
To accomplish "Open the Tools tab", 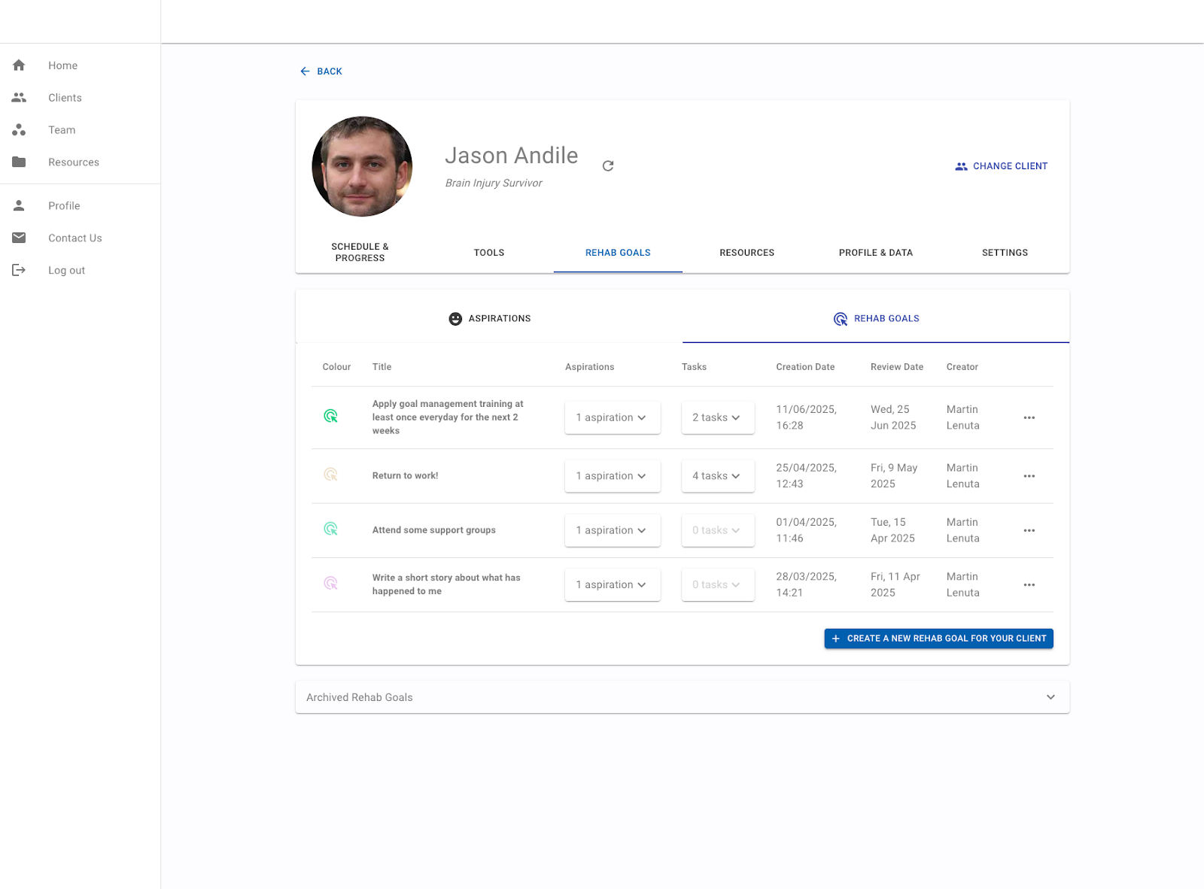I will [x=489, y=253].
